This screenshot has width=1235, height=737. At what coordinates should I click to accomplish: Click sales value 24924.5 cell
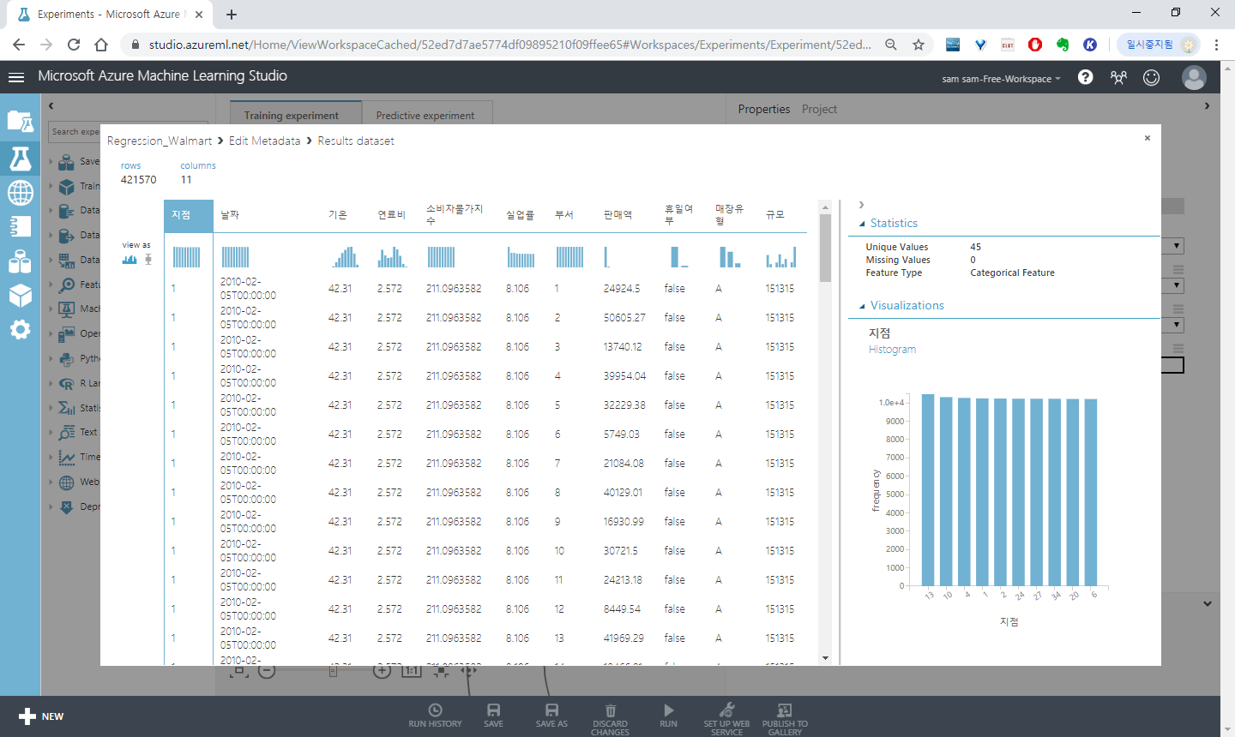pos(622,289)
